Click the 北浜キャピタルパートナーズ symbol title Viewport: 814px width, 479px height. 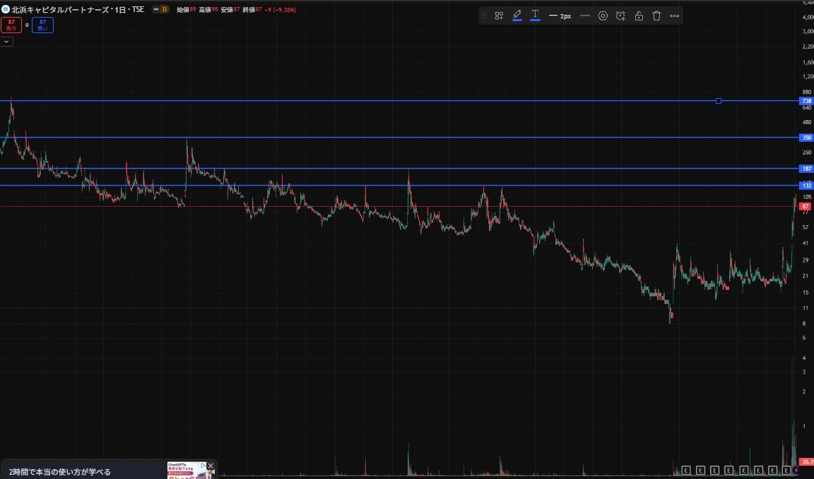61,9
